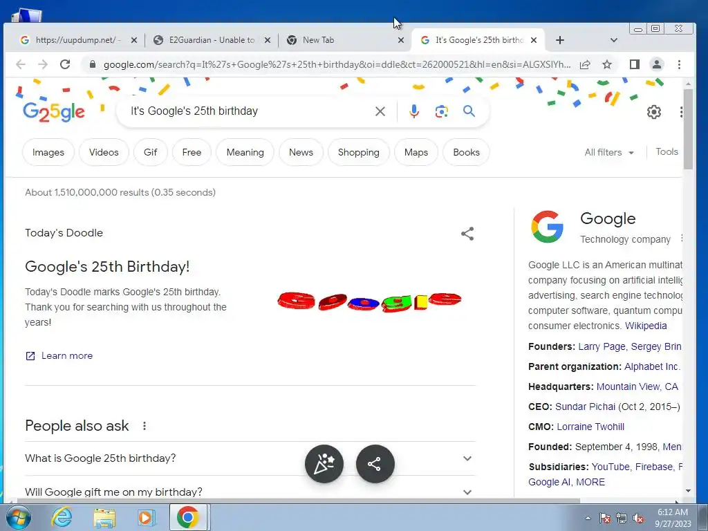708x531 pixels.
Task: Launch Internet Explorer from the taskbar
Action: [x=62, y=517]
